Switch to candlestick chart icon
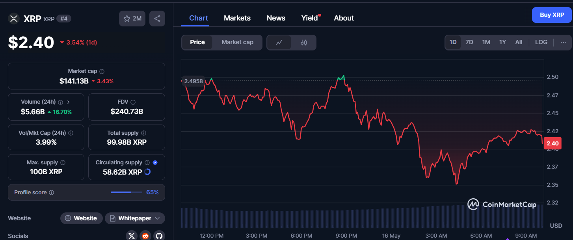The image size is (573, 240). [x=303, y=43]
